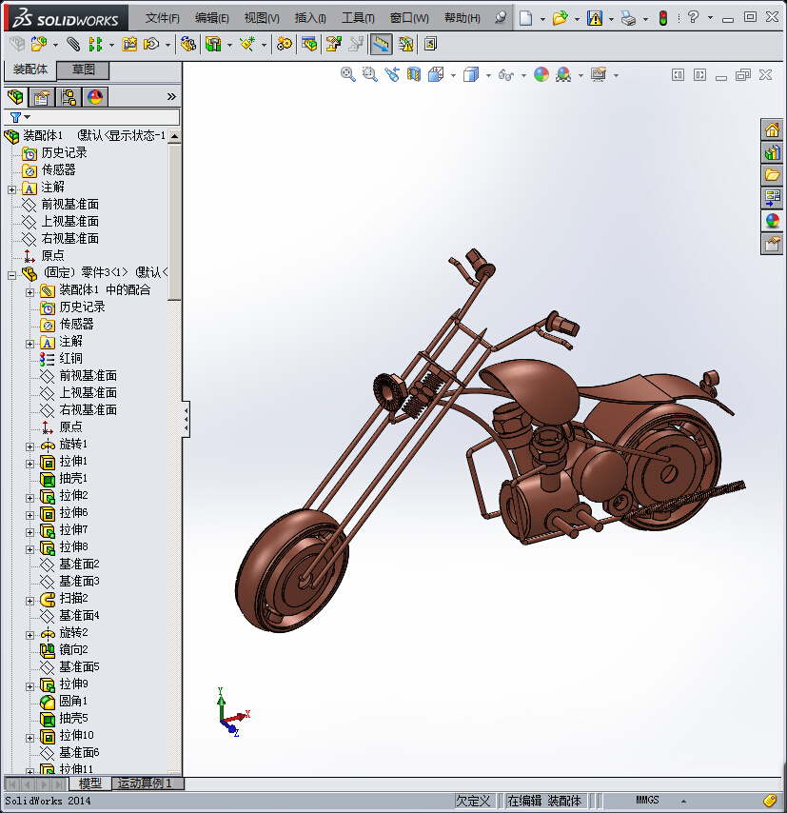This screenshot has height=813, width=787.
Task: Open the 帮助(H) menu
Action: point(462,18)
